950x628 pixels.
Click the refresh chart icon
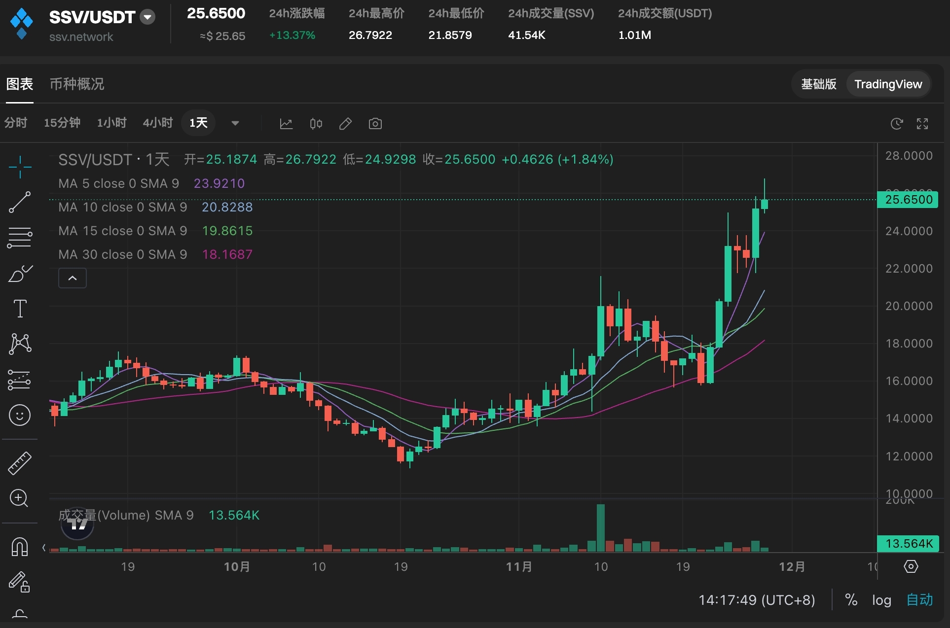point(897,124)
